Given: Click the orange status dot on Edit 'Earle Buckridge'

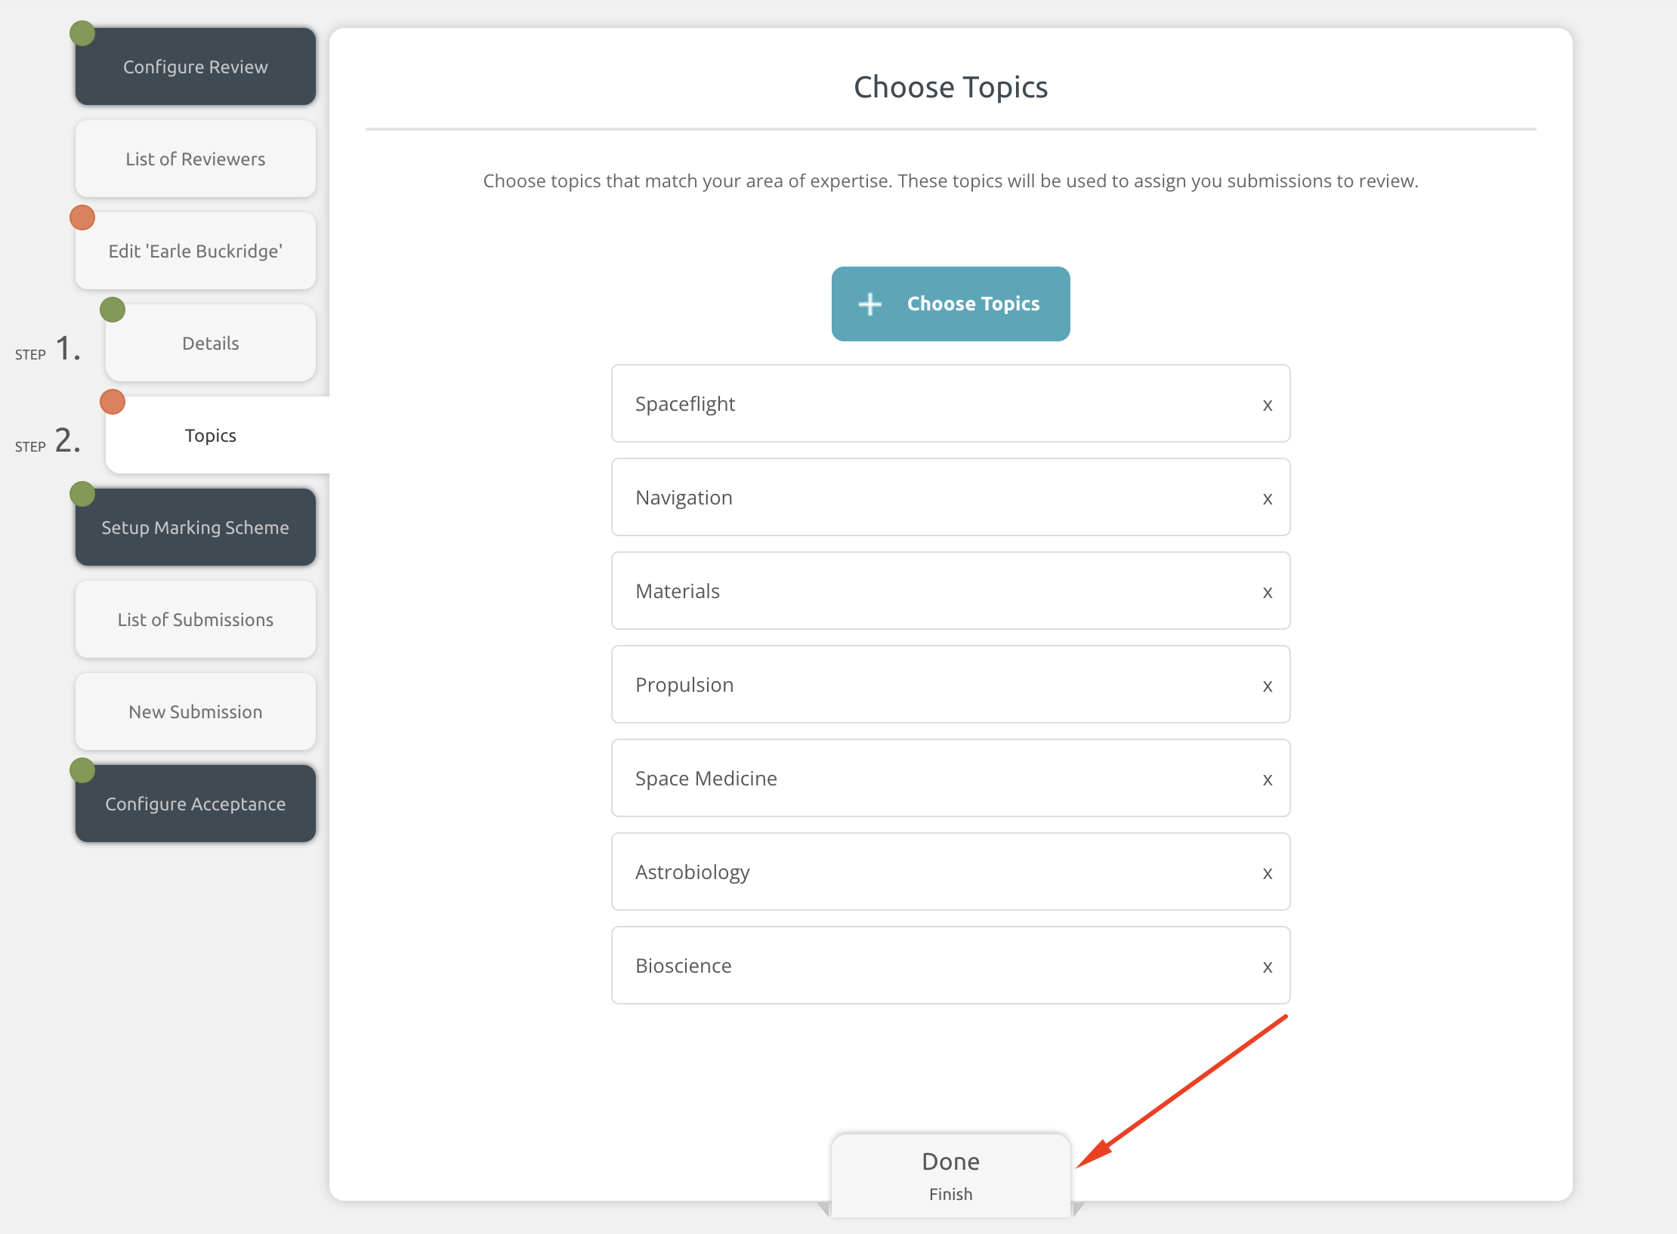Looking at the screenshot, I should point(82,217).
